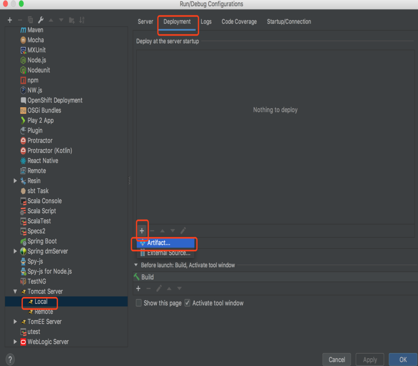This screenshot has width=418, height=366.
Task: Click the panel splitter grip handle
Action: (x=129, y=180)
